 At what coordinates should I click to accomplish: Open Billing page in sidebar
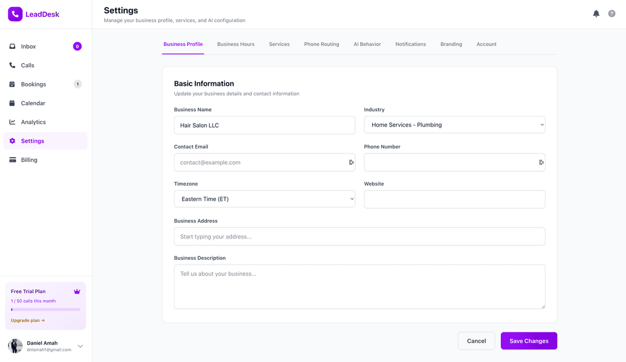pos(29,160)
